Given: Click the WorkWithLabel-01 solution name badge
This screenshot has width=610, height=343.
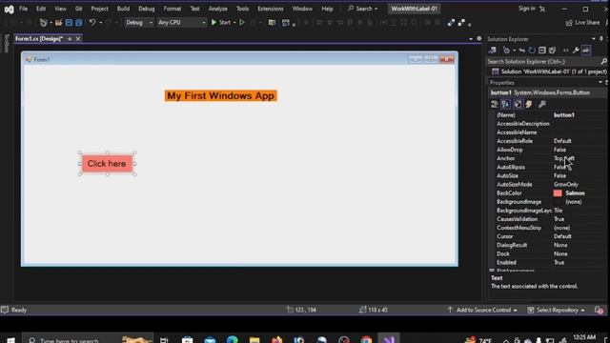Looking at the screenshot, I should tap(414, 9).
